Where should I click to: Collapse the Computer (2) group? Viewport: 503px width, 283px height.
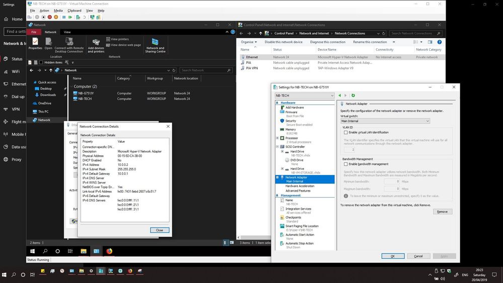tap(71, 86)
